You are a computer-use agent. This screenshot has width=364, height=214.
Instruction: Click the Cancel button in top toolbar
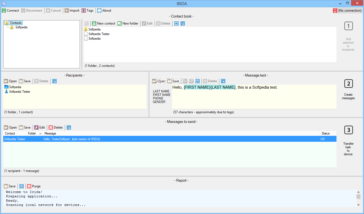(53, 11)
